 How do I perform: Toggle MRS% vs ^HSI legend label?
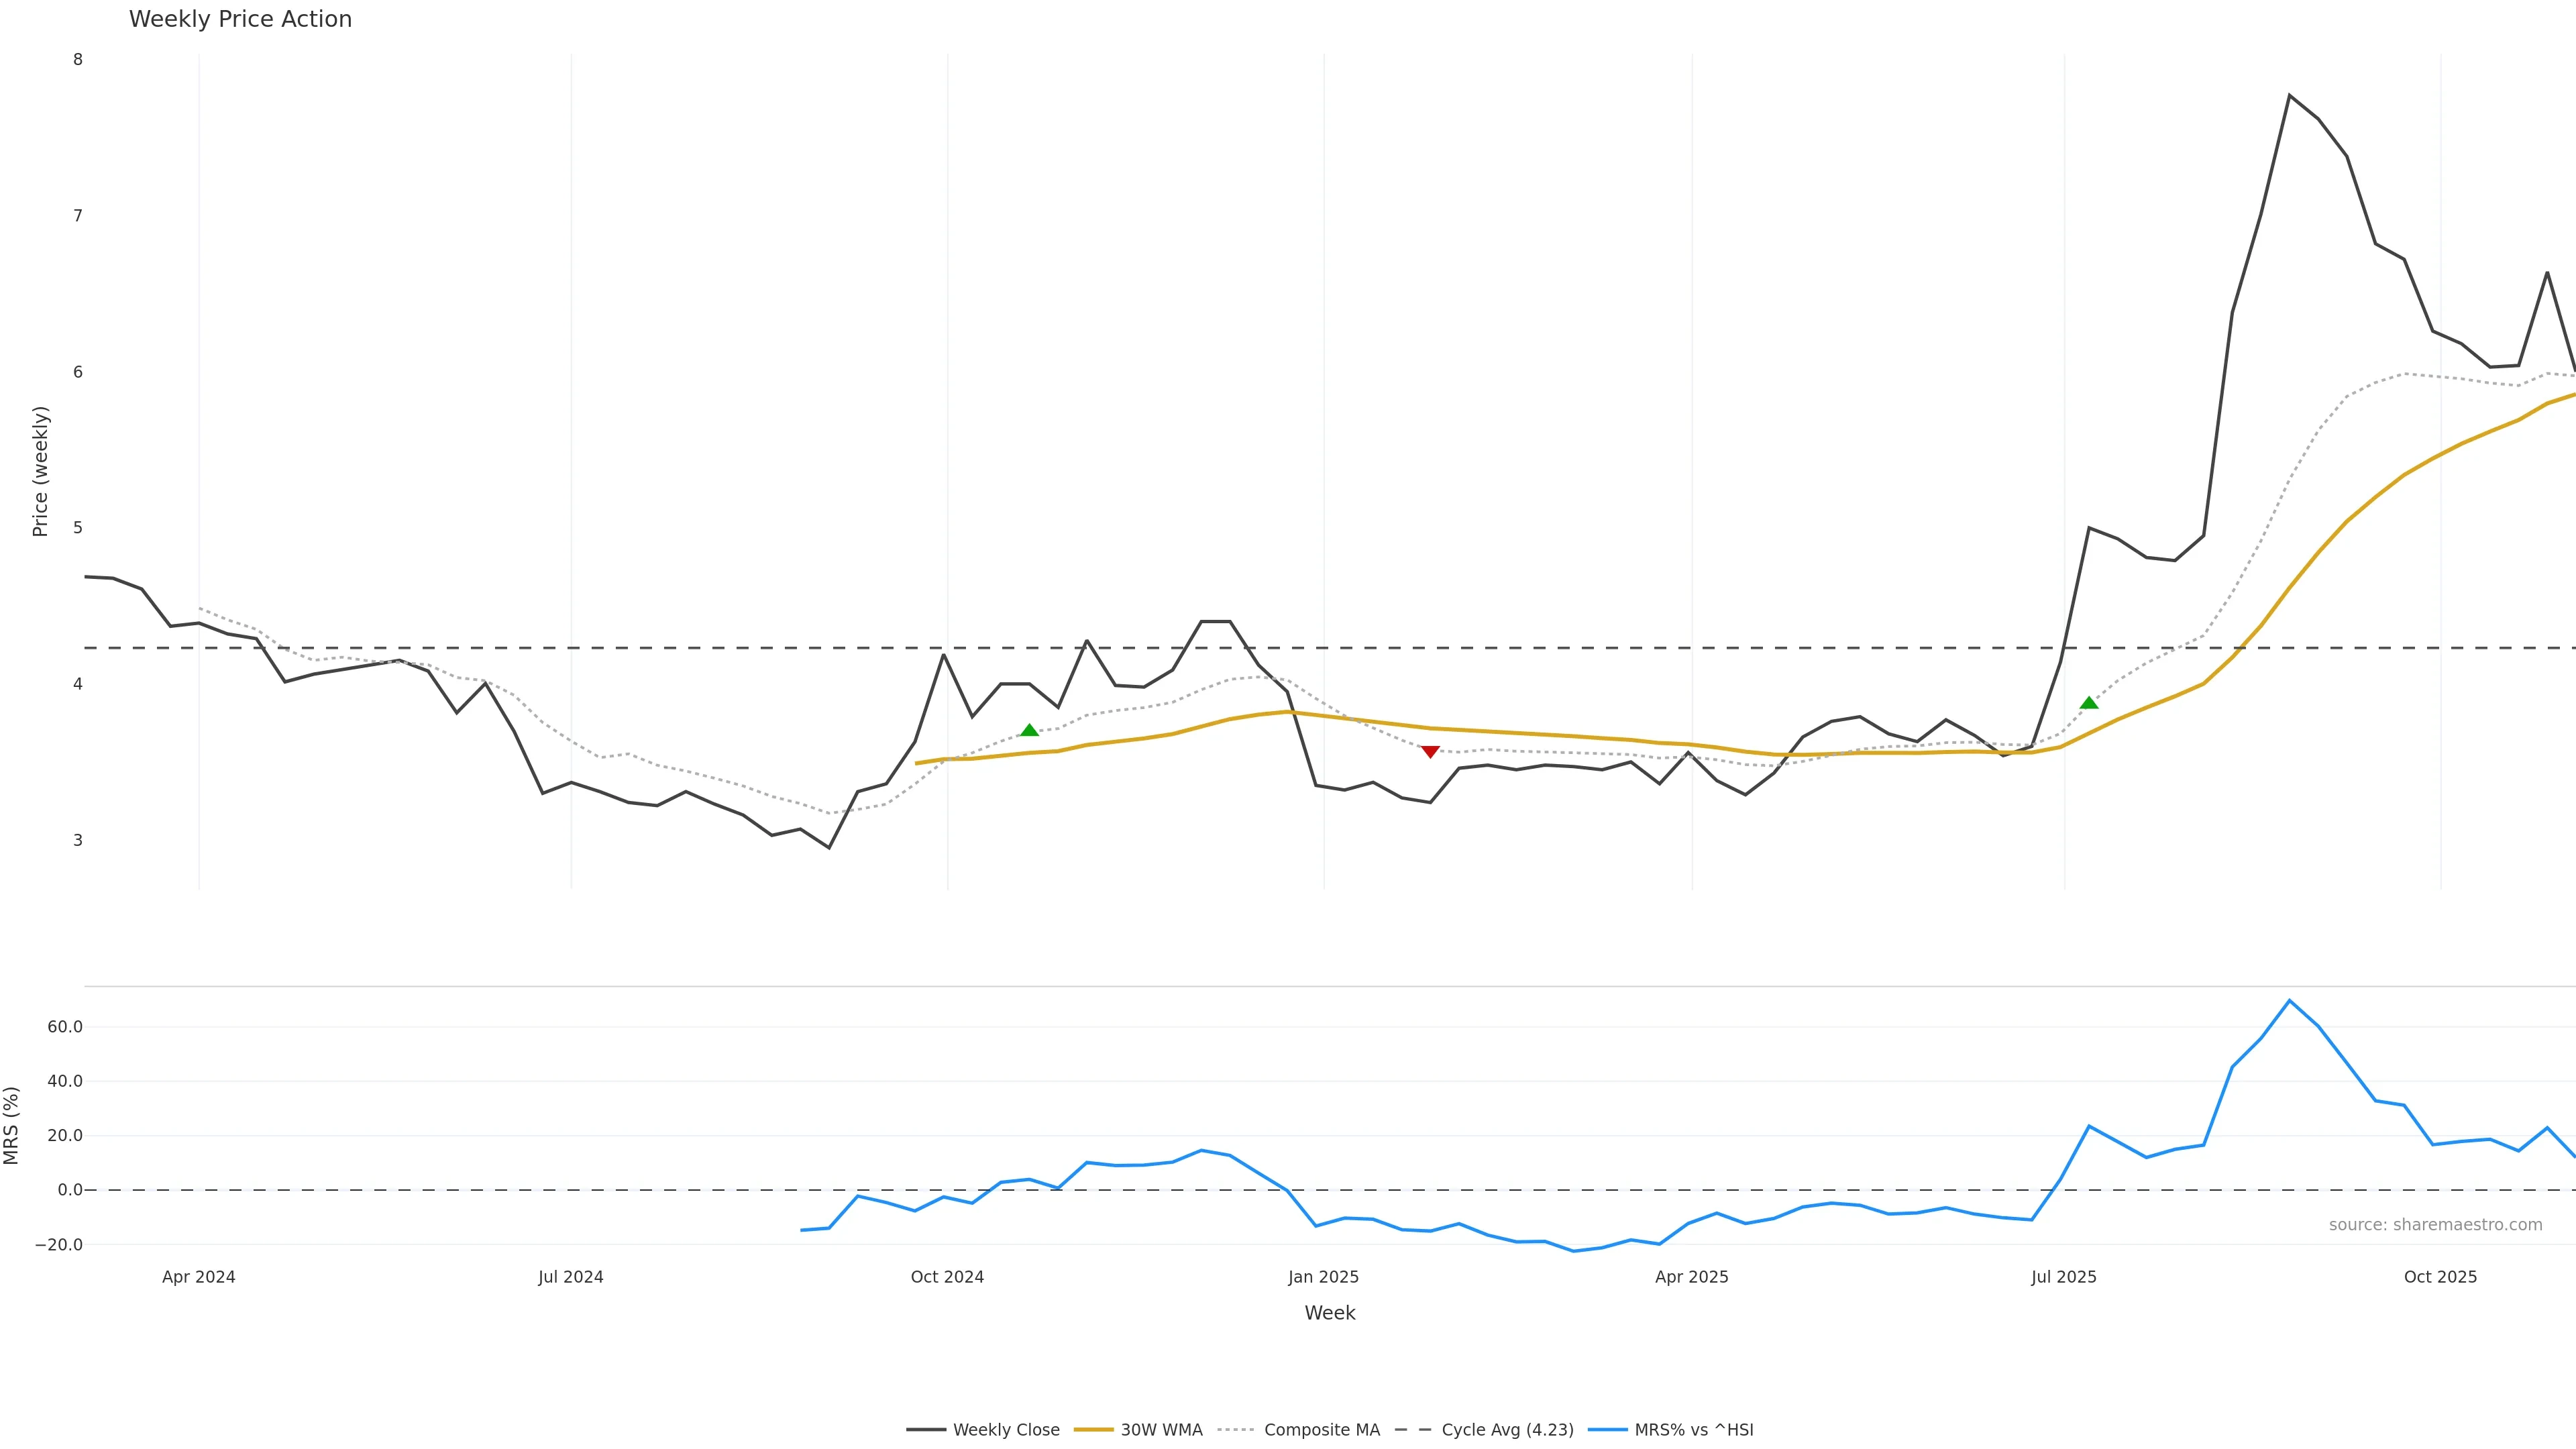pos(1693,1430)
